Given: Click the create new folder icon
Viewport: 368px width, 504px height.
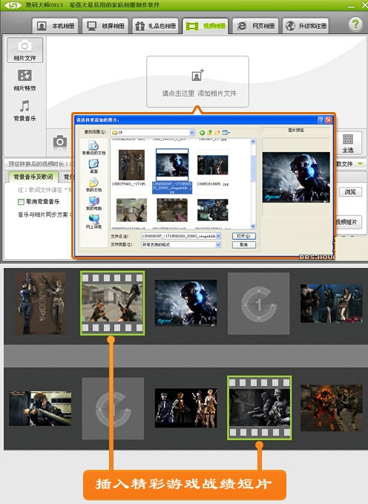Looking at the screenshot, I should tap(217, 132).
